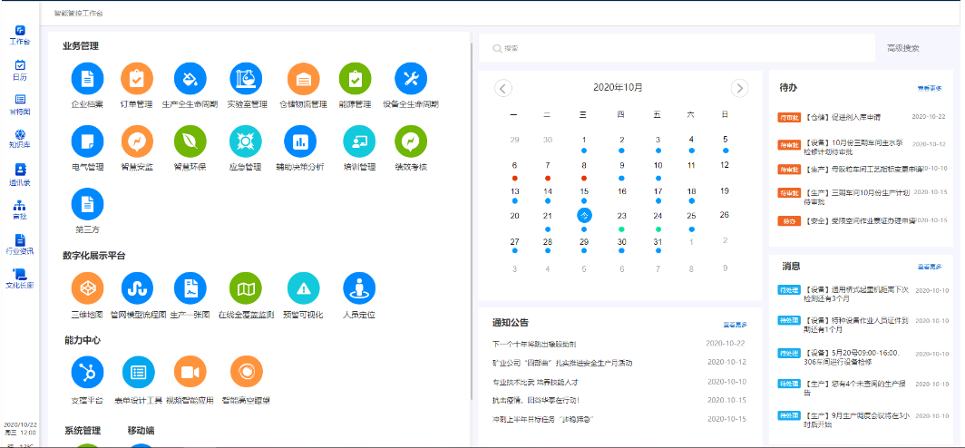965x448 pixels.
Task: Launch 三维地图 3D map
Action: tap(87, 287)
